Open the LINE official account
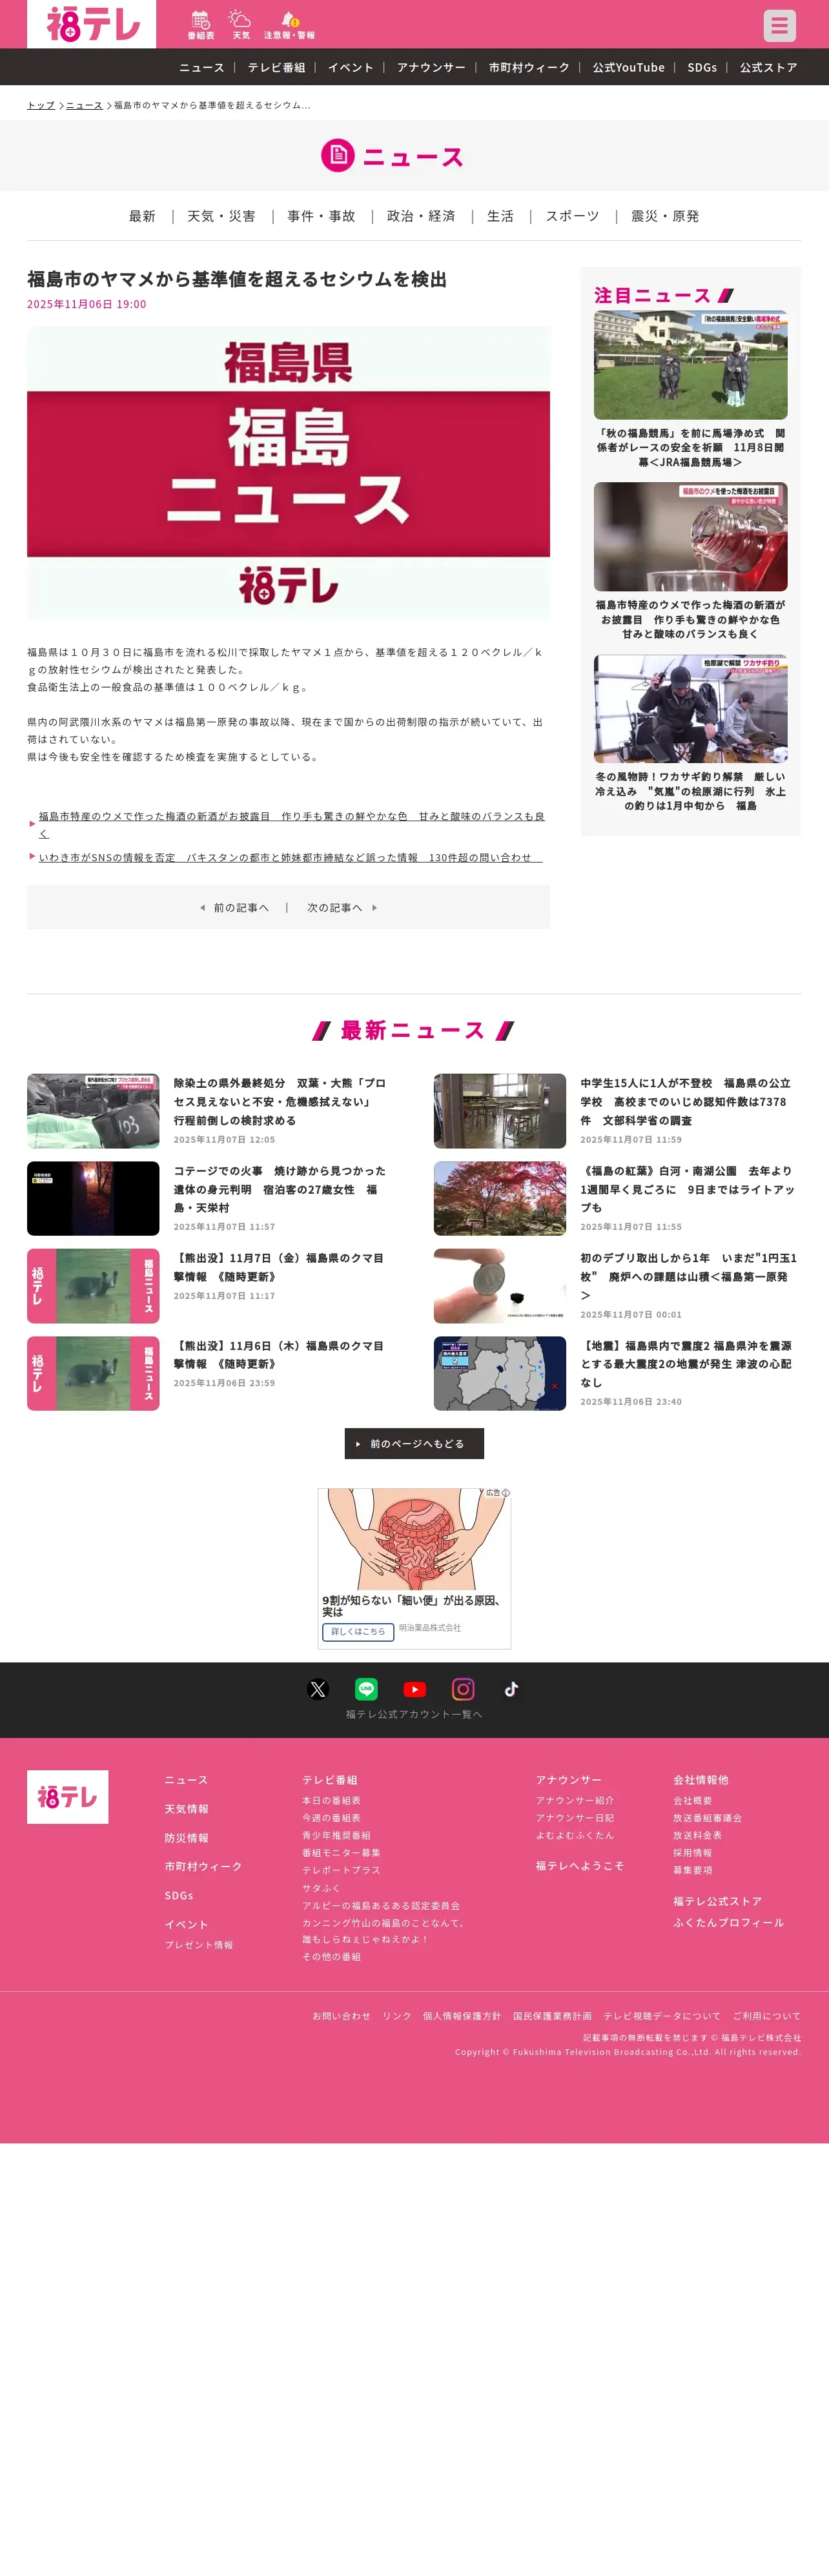The width and height of the screenshot is (829, 2576). tap(366, 1689)
